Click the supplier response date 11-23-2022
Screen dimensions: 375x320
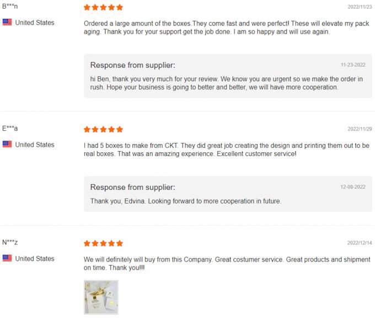[352, 65]
